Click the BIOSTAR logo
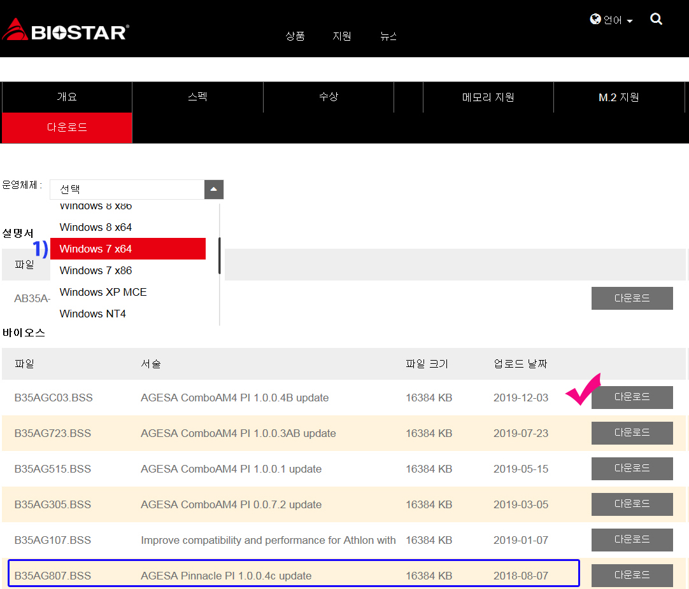Viewport: 689px width, 589px height. click(66, 30)
